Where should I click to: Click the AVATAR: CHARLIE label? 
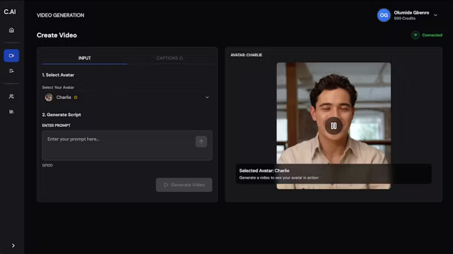(246, 55)
